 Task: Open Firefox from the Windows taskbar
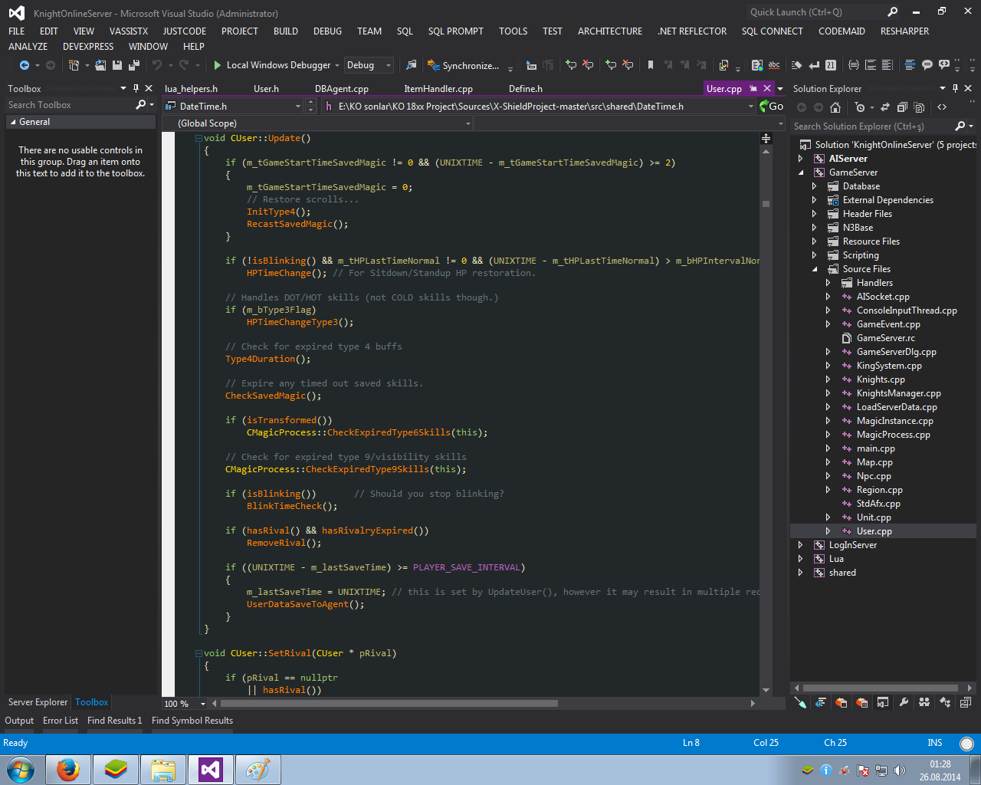tap(68, 770)
